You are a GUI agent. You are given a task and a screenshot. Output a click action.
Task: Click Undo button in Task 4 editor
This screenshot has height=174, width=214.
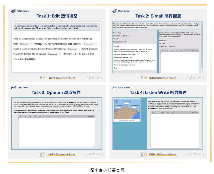(x=168, y=112)
